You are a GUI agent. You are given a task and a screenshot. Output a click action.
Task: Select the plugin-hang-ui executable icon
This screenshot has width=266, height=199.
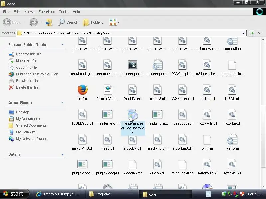107,164
